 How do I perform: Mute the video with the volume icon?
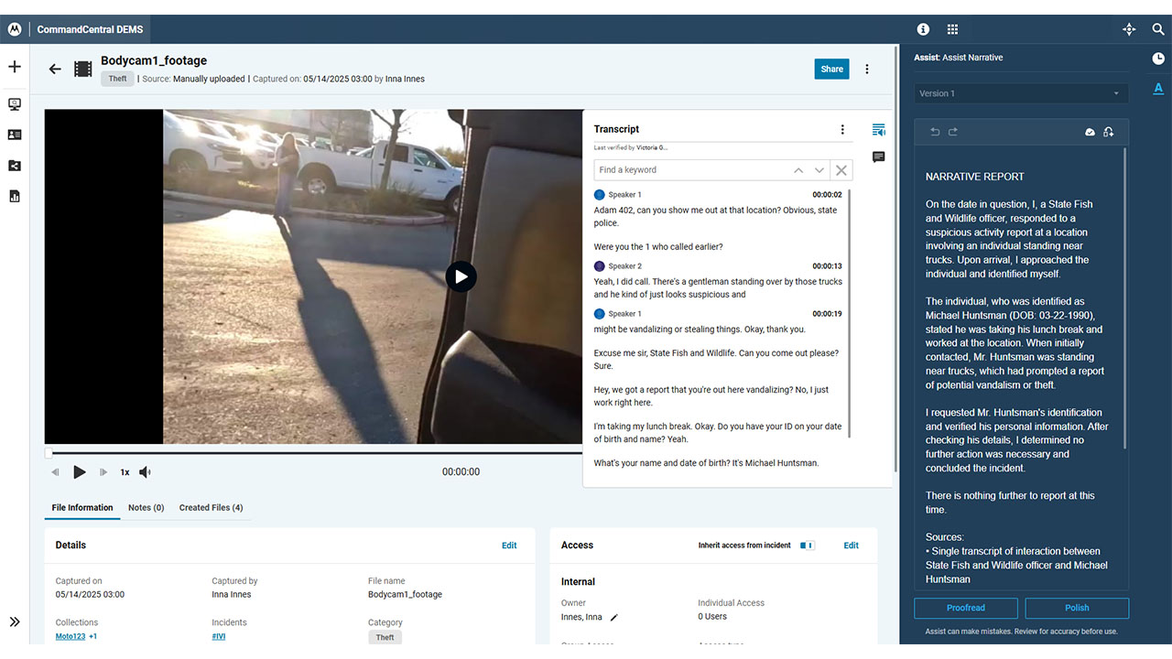point(145,472)
